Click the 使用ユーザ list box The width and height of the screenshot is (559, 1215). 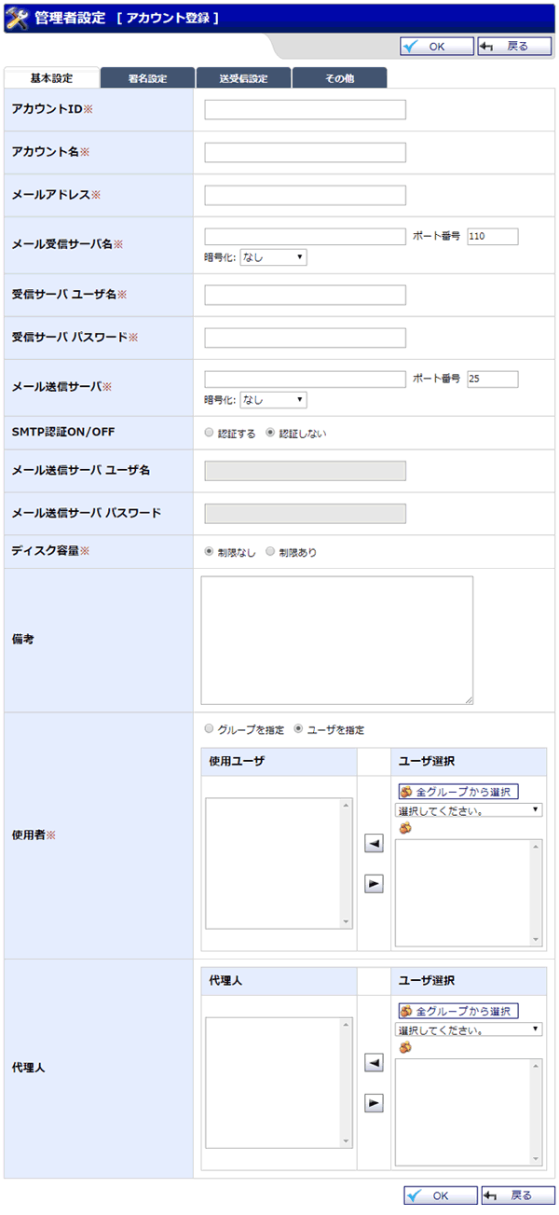pyautogui.click(x=279, y=863)
